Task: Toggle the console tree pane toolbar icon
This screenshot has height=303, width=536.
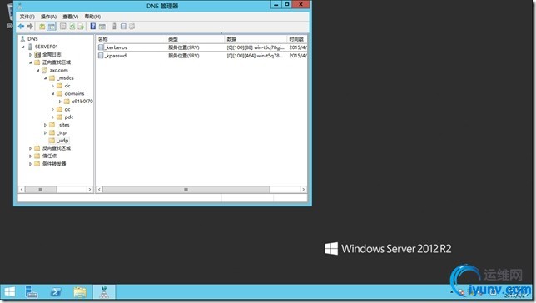Action: pos(52,27)
